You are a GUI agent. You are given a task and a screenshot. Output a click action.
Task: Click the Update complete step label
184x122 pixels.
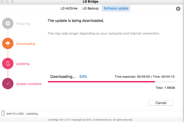point(29,84)
